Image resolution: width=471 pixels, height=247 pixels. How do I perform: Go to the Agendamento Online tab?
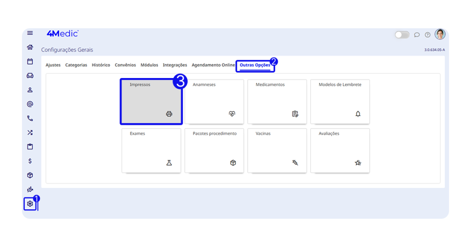click(213, 65)
